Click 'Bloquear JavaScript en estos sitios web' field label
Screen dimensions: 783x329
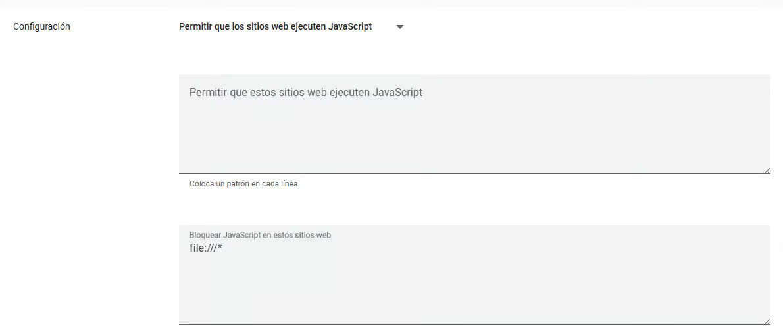[260, 235]
